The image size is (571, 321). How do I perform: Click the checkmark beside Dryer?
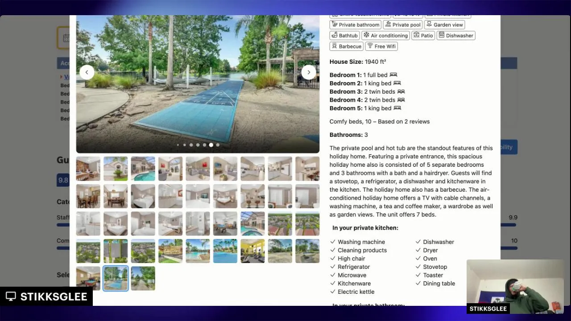coord(418,250)
